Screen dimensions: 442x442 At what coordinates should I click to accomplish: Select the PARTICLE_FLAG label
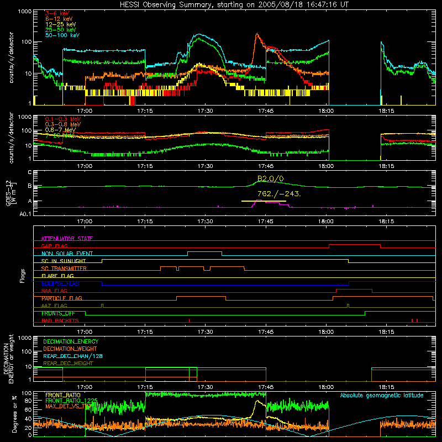[62, 298]
